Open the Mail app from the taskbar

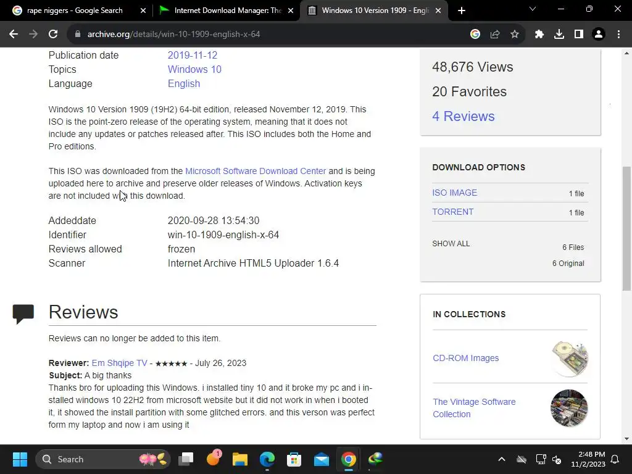pos(321,459)
